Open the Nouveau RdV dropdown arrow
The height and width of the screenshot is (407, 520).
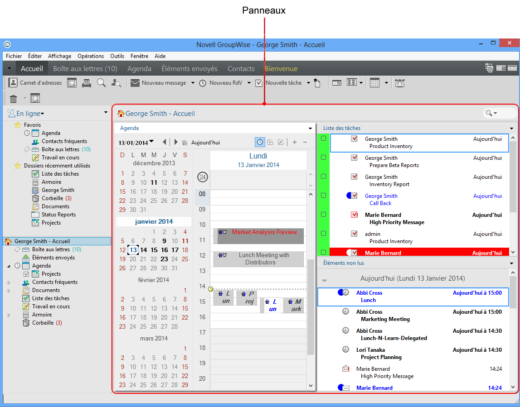pos(249,83)
